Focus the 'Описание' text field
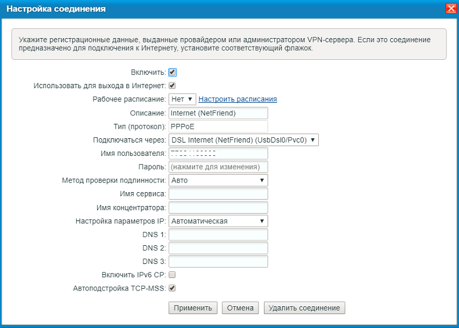Viewport: 459px width, 328px height. (218, 113)
